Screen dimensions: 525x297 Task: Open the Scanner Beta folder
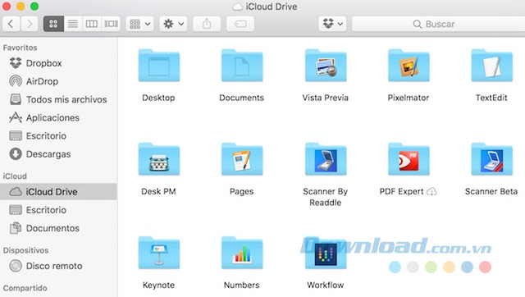[x=491, y=159]
